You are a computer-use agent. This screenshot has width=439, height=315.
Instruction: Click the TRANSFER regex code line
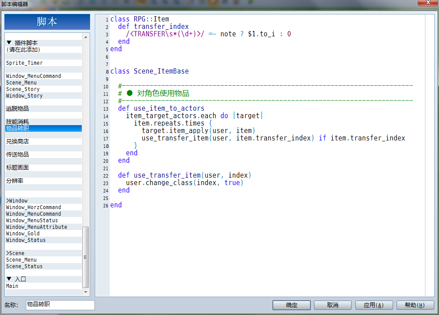[208, 34]
